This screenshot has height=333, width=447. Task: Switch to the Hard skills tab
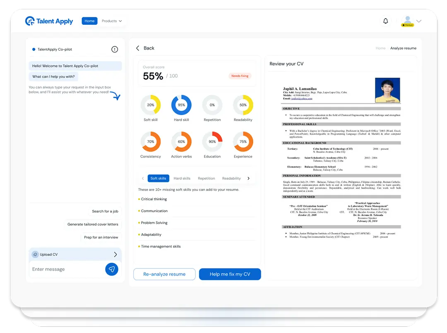182,178
